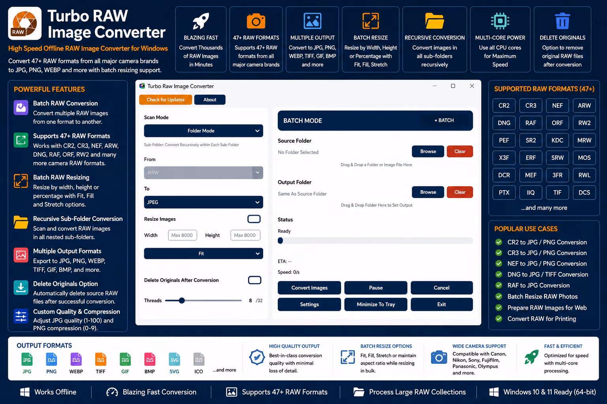Click the purple Batch RAW Conversion feature icon

pyautogui.click(x=21, y=108)
